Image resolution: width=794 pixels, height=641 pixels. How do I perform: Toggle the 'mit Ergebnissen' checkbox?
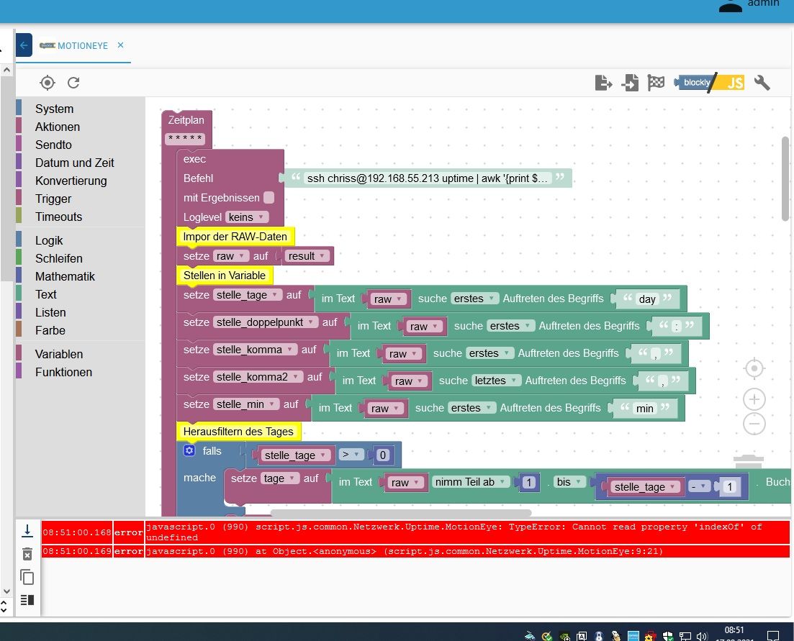click(269, 197)
